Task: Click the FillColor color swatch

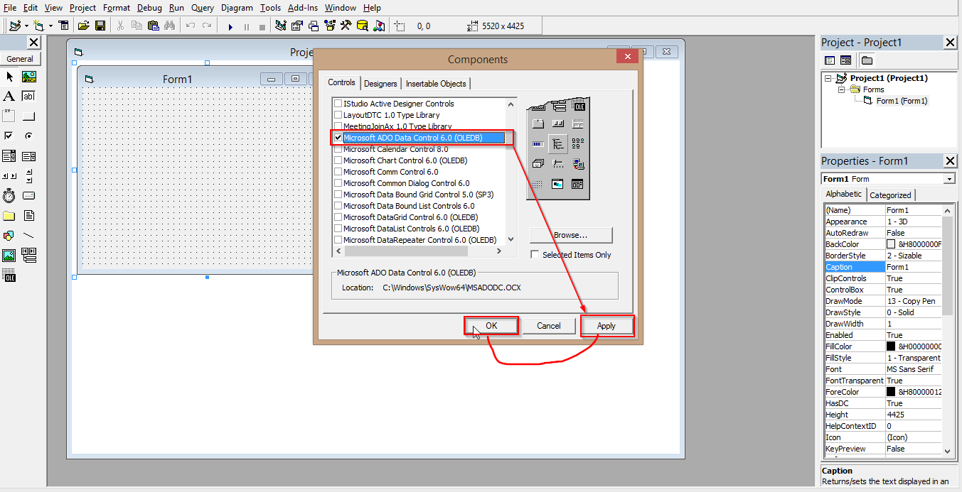Action: click(x=891, y=346)
